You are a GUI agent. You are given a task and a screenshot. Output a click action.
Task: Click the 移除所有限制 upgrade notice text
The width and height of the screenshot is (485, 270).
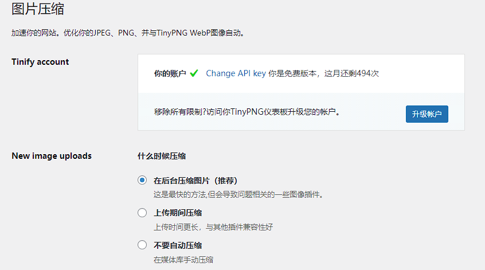(x=247, y=112)
